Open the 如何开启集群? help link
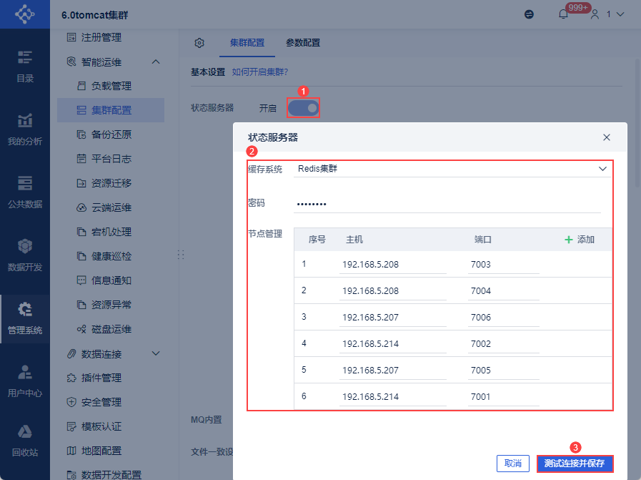Viewport: 641px width, 480px height. [x=260, y=72]
